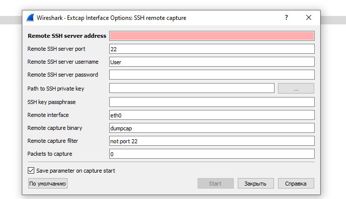Click into the Remote SSH server password field
Screen dimensions: 346x199
click(x=212, y=75)
